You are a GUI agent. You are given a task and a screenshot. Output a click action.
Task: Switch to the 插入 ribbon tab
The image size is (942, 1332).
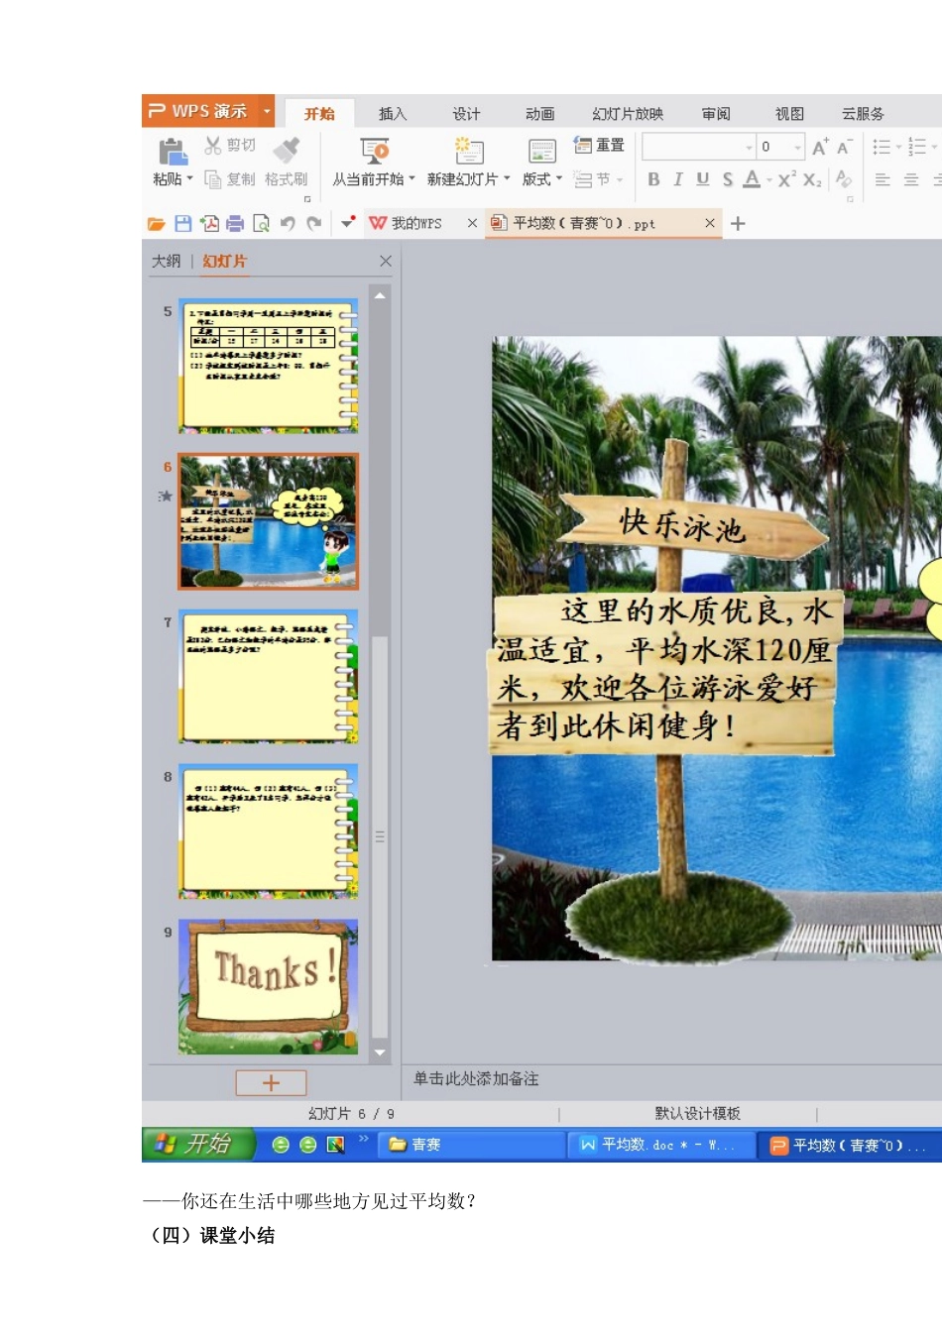[393, 114]
